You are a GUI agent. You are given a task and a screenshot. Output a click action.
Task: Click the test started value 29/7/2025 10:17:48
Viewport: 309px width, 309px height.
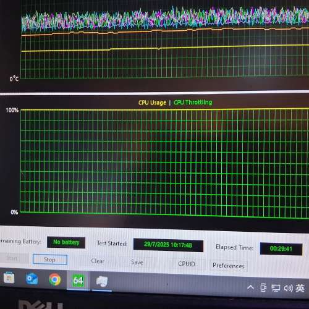168,245
